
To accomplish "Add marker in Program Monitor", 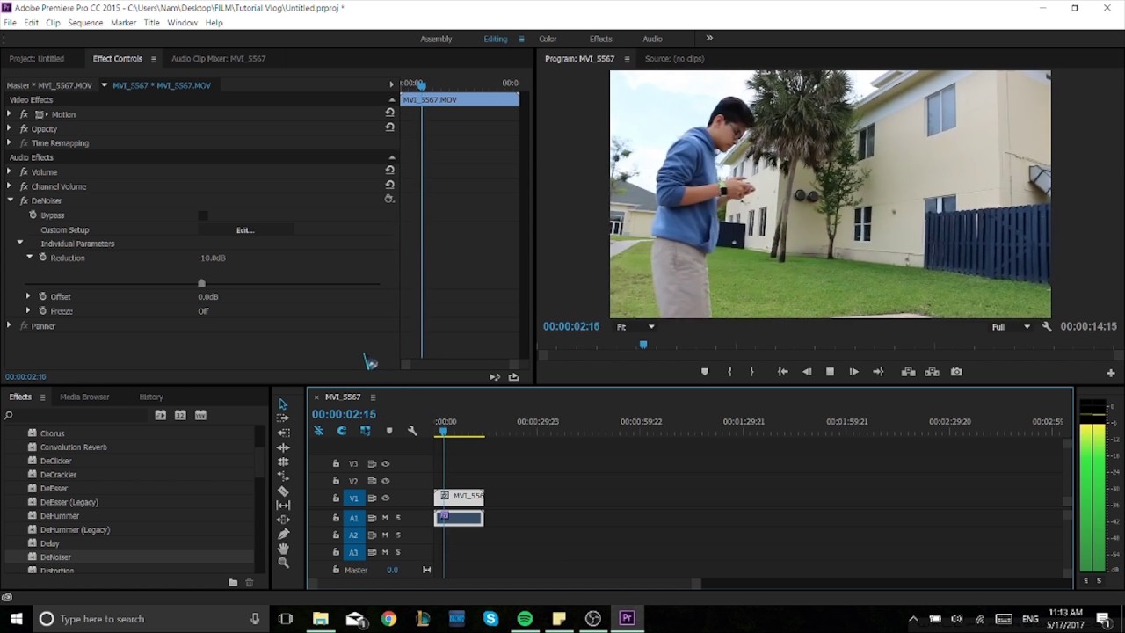I will (x=704, y=372).
